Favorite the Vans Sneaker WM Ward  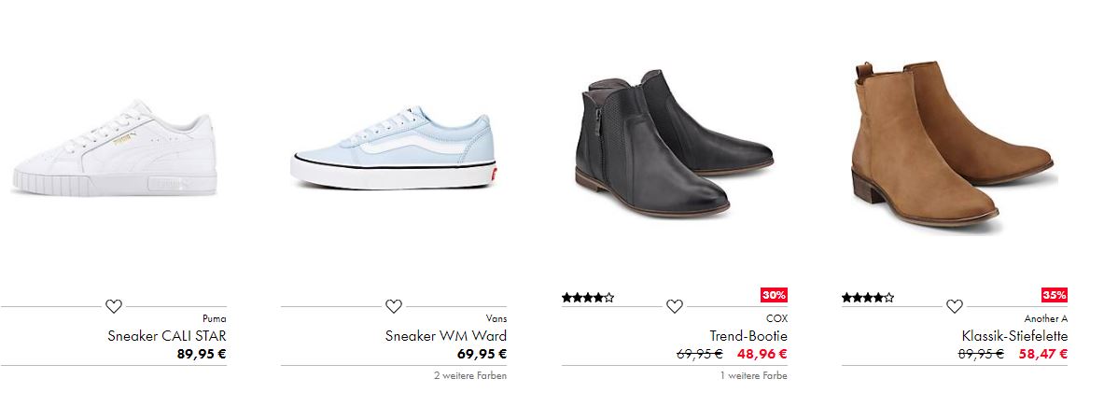tap(393, 306)
